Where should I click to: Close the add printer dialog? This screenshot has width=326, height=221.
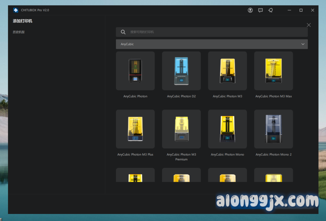click(308, 25)
